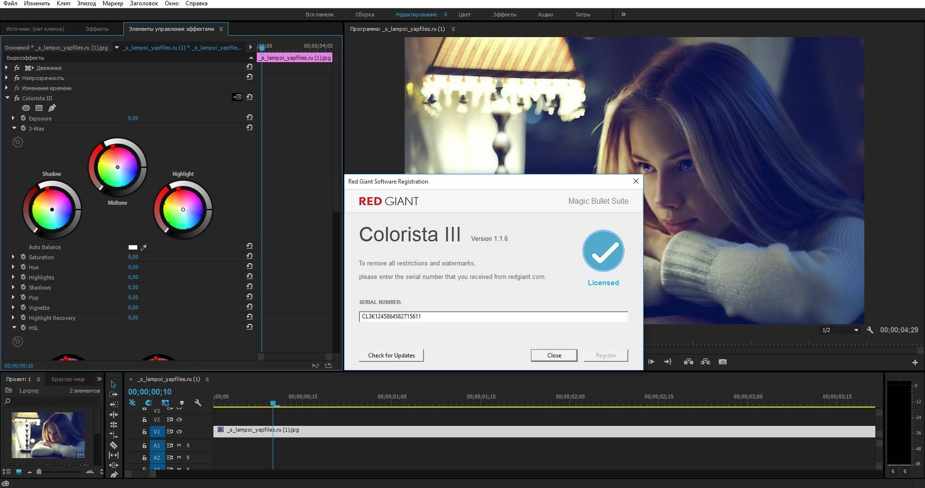Select the Track Select Forward tool
The height and width of the screenshot is (488, 925).
click(113, 395)
